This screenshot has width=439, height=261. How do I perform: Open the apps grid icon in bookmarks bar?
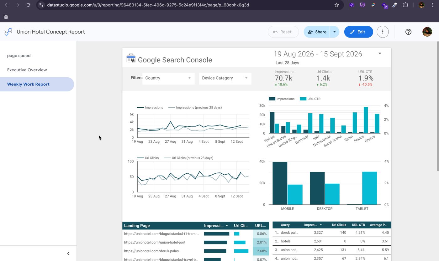click(x=6, y=17)
